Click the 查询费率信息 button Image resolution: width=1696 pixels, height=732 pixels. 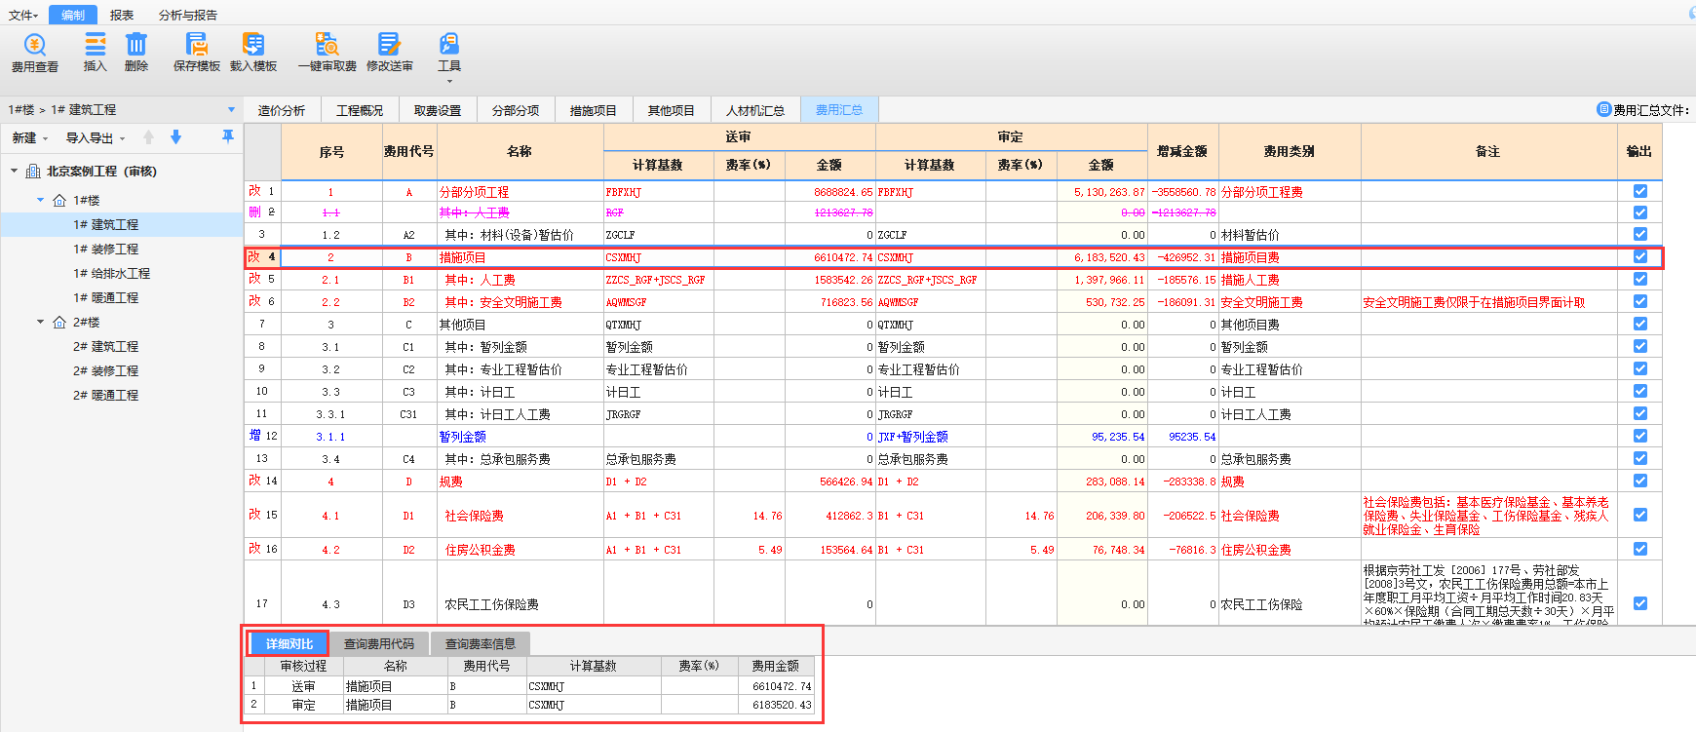coord(481,643)
